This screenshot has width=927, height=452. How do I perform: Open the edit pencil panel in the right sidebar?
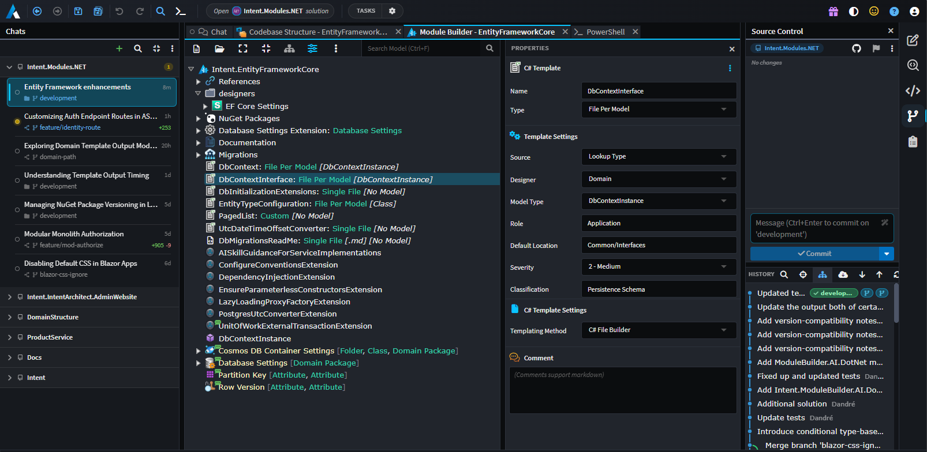[913, 40]
